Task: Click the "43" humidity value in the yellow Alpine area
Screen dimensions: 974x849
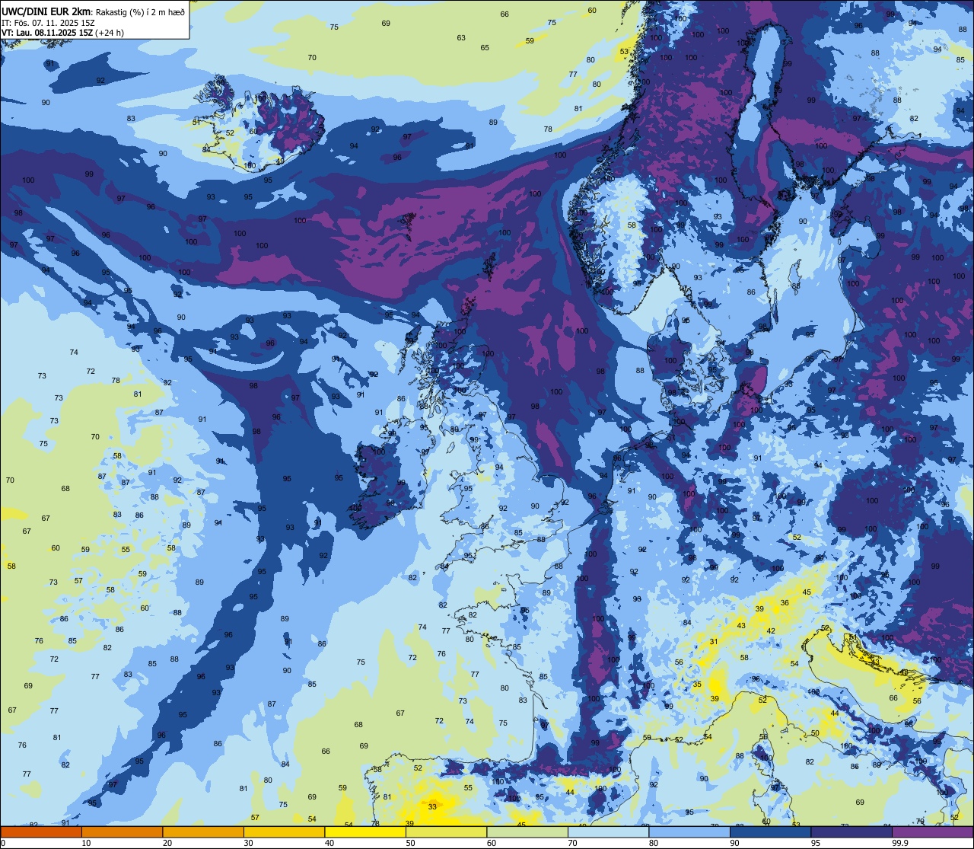Action: (741, 625)
